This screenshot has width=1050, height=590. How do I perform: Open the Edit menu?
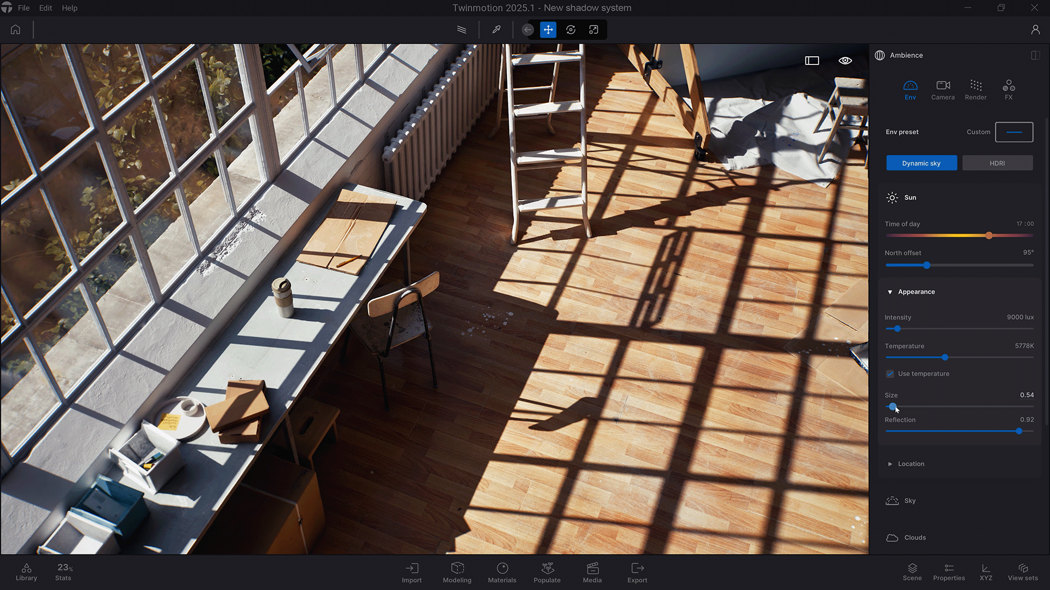(x=46, y=8)
